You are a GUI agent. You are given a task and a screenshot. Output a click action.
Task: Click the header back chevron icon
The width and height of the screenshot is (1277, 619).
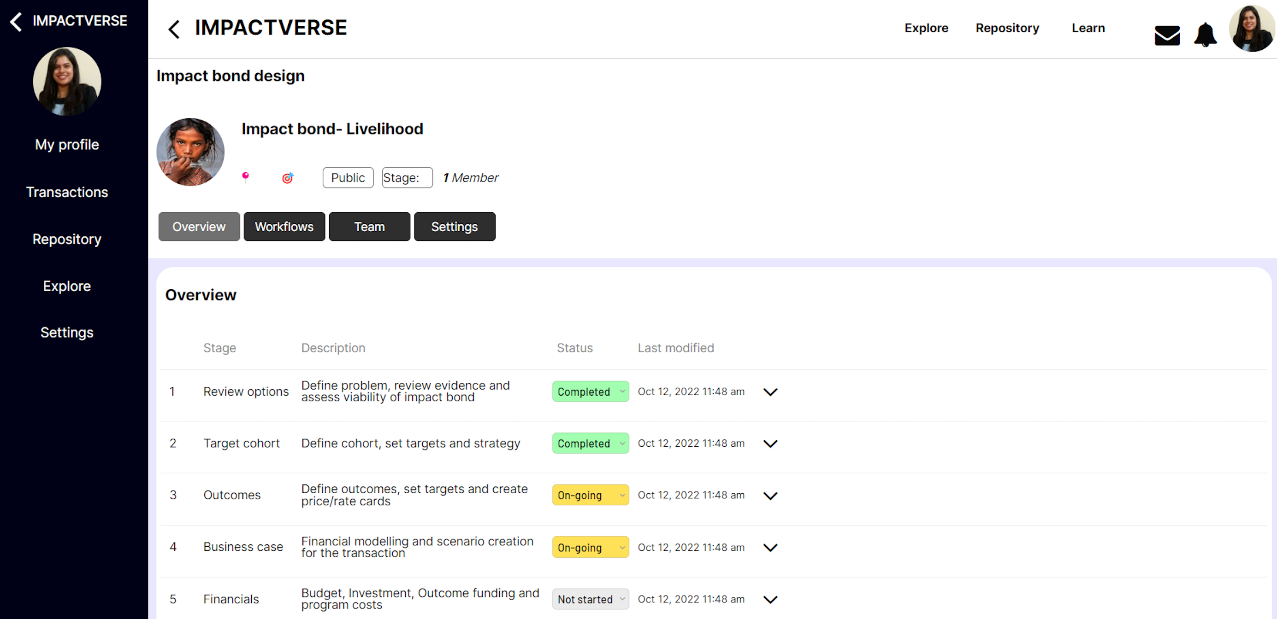[173, 29]
